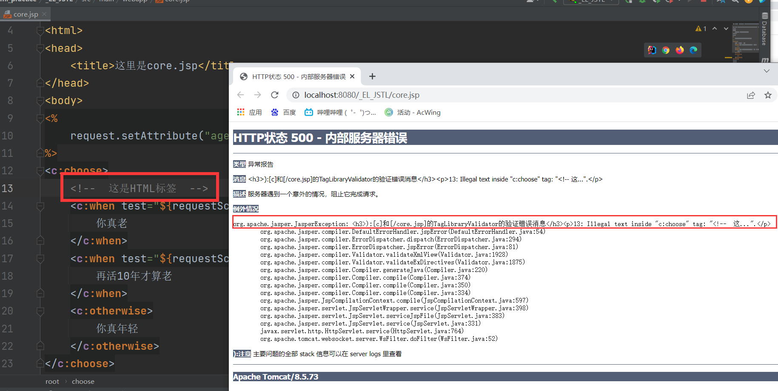This screenshot has height=391, width=778.
Task: Click the address bar URL localhost:8080/_EL_JSTL/core.jsp
Action: pyautogui.click(x=362, y=95)
